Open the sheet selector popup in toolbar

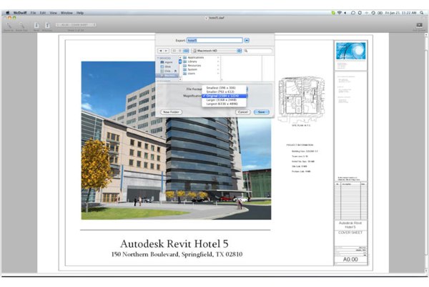point(76,25)
